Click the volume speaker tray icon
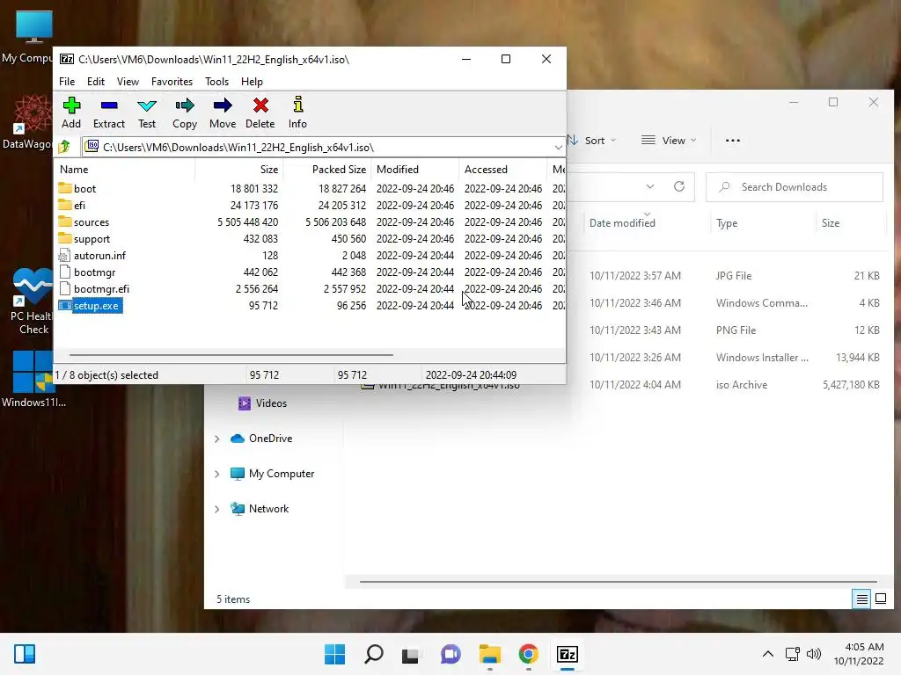901x675 pixels. (x=814, y=654)
